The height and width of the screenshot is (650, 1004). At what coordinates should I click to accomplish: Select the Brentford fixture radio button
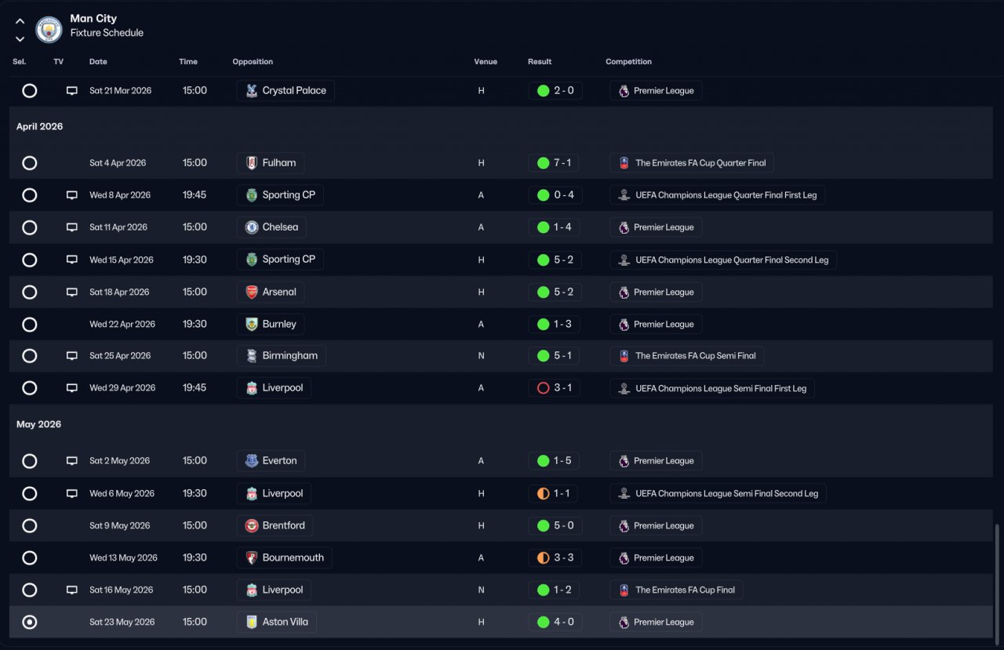click(30, 526)
